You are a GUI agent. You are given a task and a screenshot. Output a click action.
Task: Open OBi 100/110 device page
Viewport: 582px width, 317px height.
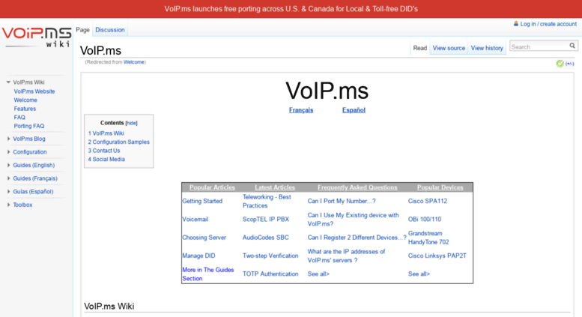[425, 220]
